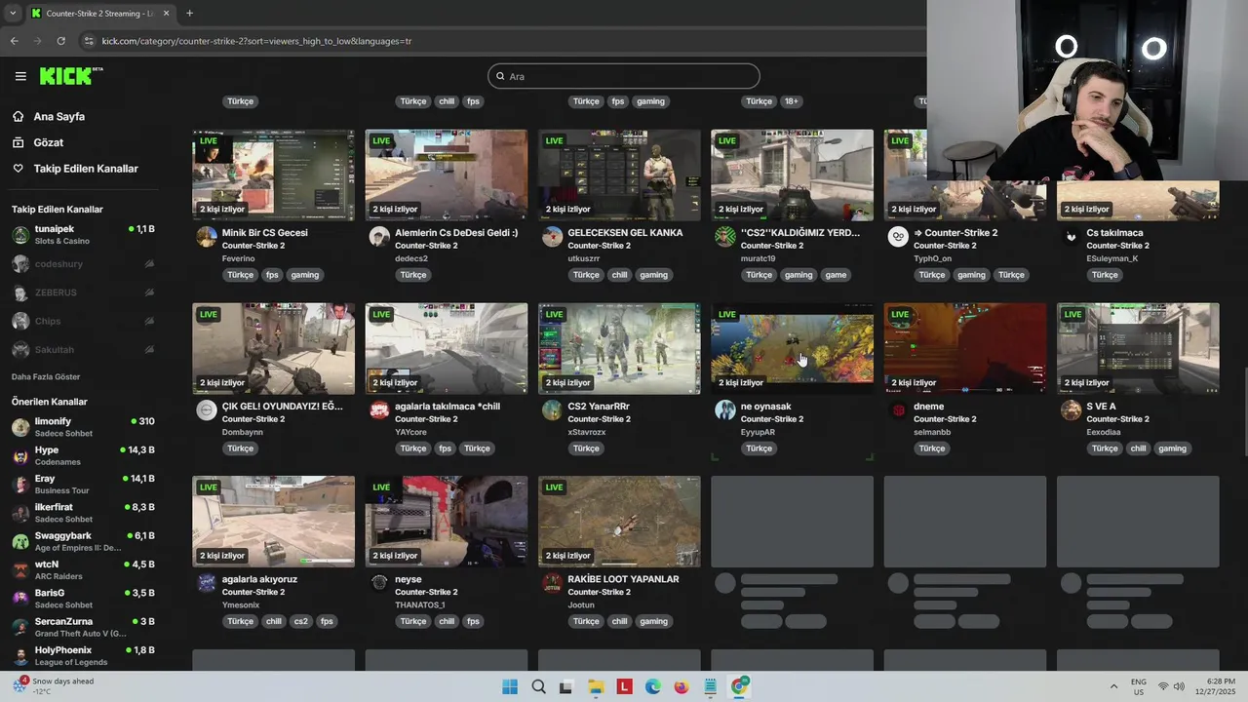The image size is (1248, 702).
Task: Open Minik Bir CS Gecesi stream thumbnail
Action: coord(274,175)
